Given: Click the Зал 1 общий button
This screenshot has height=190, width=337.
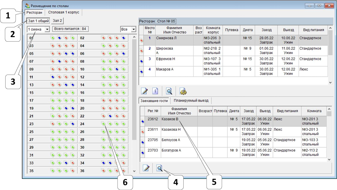Looking at the screenshot, I should [x=39, y=21].
